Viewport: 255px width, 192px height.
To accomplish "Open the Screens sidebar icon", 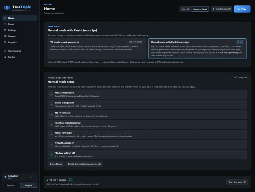I will click(5, 36).
